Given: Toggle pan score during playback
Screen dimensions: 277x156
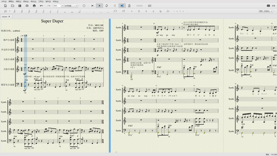Looking at the screenshot, I should [122, 6].
